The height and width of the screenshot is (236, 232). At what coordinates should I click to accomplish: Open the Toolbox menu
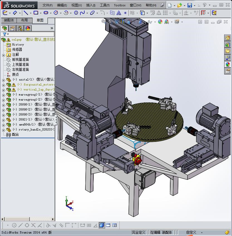click(x=120, y=5)
